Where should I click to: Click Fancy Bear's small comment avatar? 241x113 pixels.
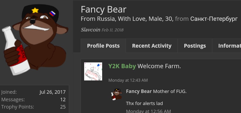coord(116,94)
